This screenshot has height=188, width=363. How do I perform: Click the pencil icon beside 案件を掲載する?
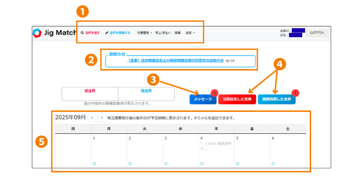coord(107,33)
